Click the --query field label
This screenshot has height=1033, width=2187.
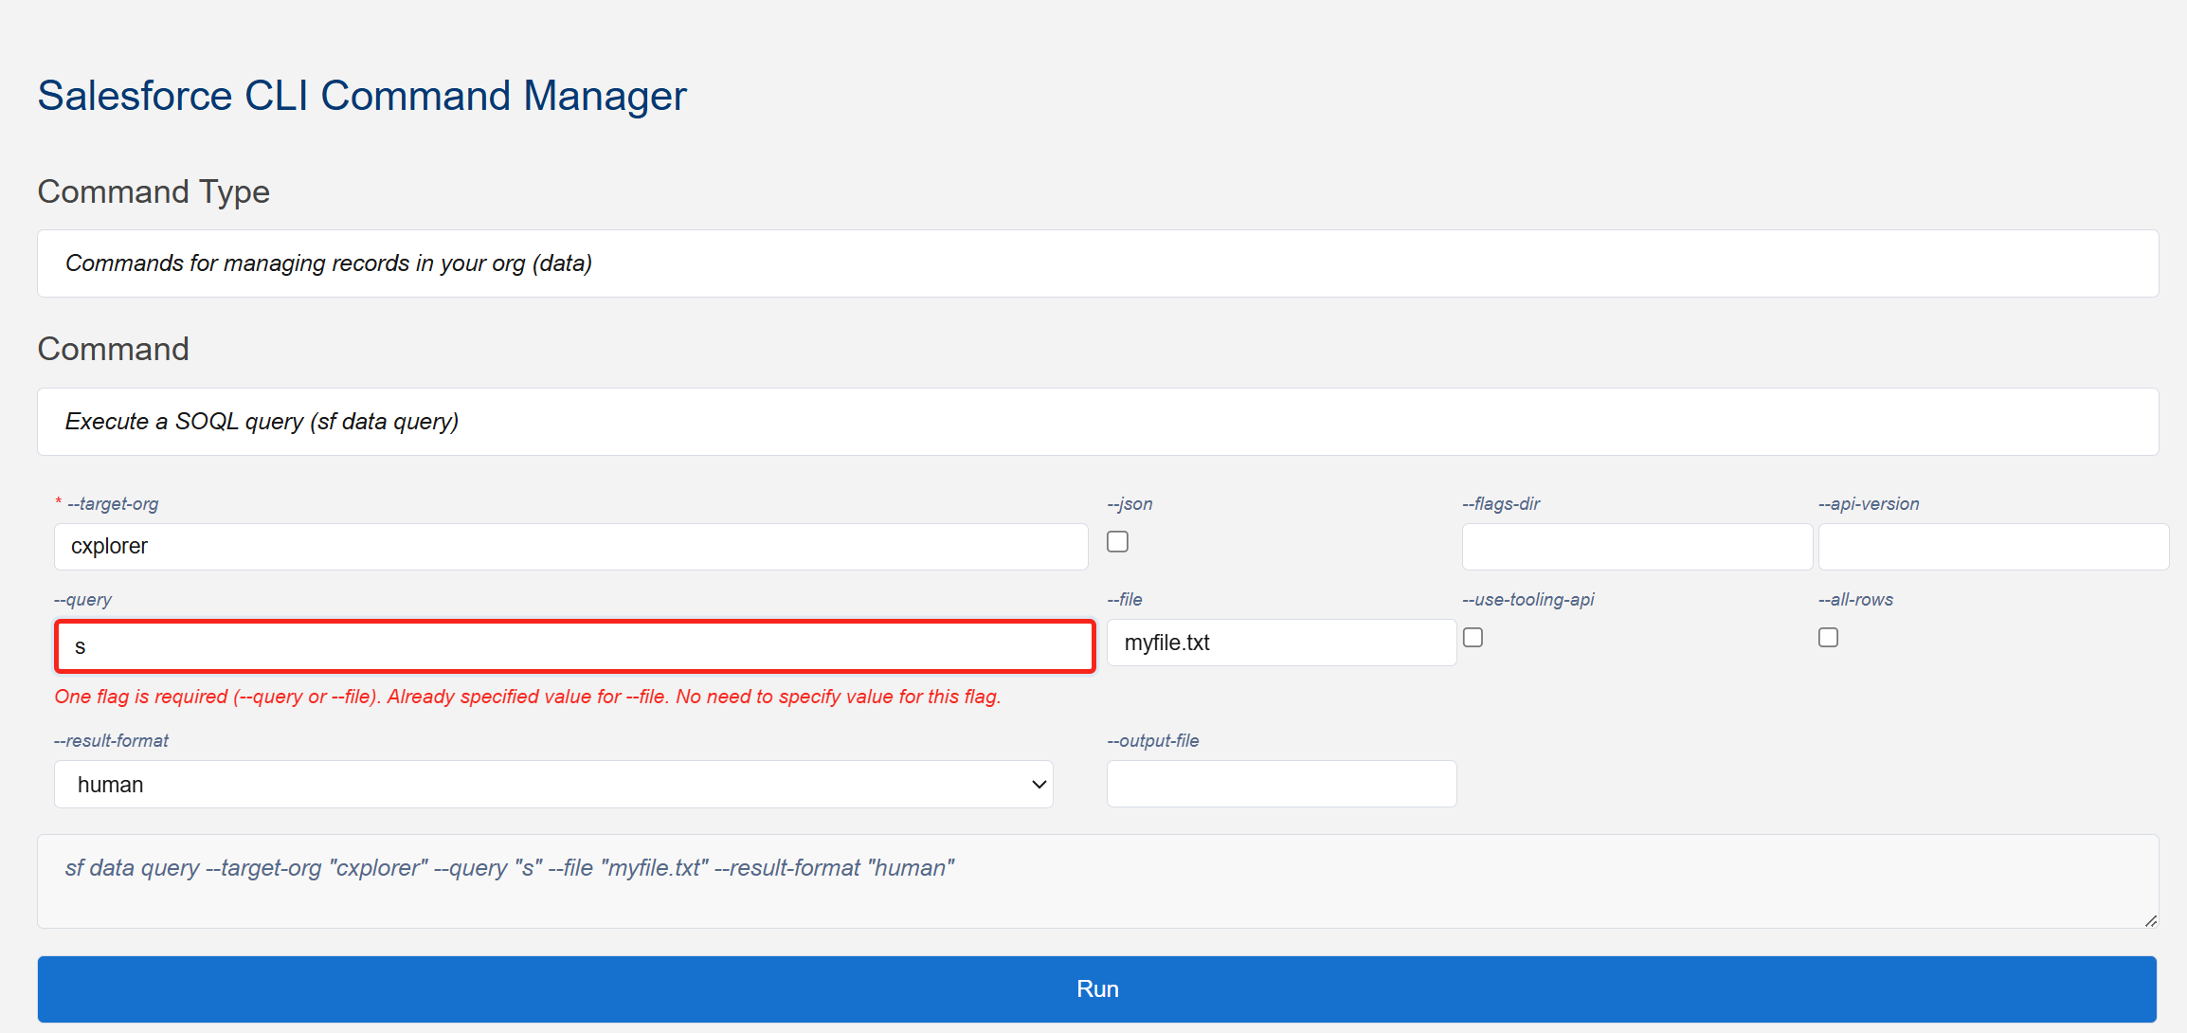[82, 600]
